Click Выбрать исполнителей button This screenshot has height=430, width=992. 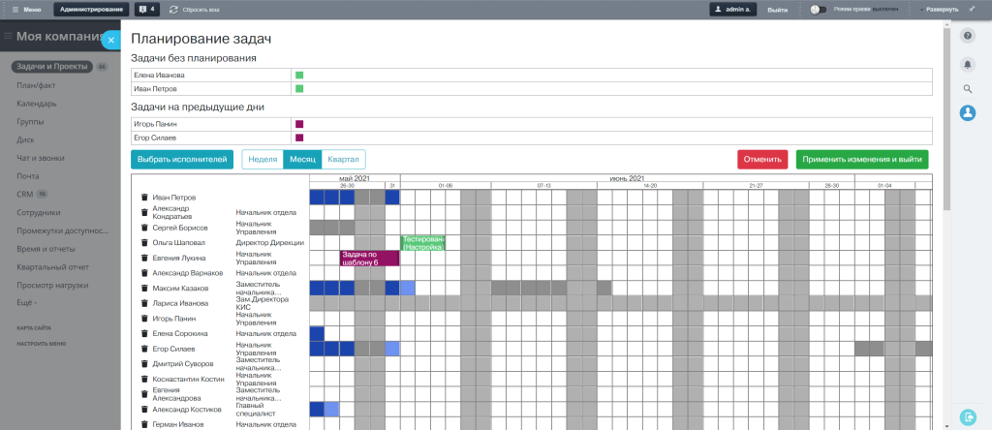[x=182, y=160]
